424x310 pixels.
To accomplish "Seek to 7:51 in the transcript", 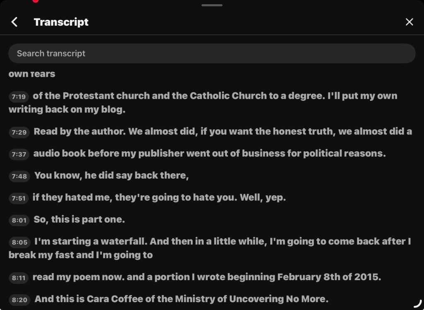I will coord(19,198).
